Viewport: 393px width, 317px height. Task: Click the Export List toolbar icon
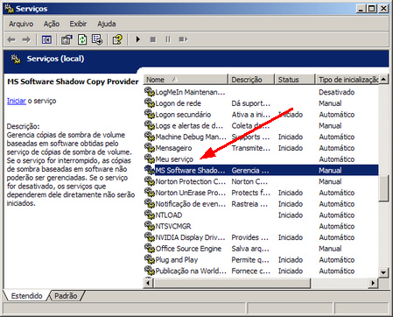click(x=97, y=39)
